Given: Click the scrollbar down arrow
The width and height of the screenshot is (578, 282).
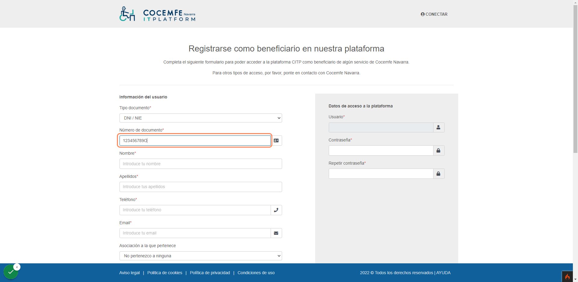Looking at the screenshot, I should click(x=575, y=279).
